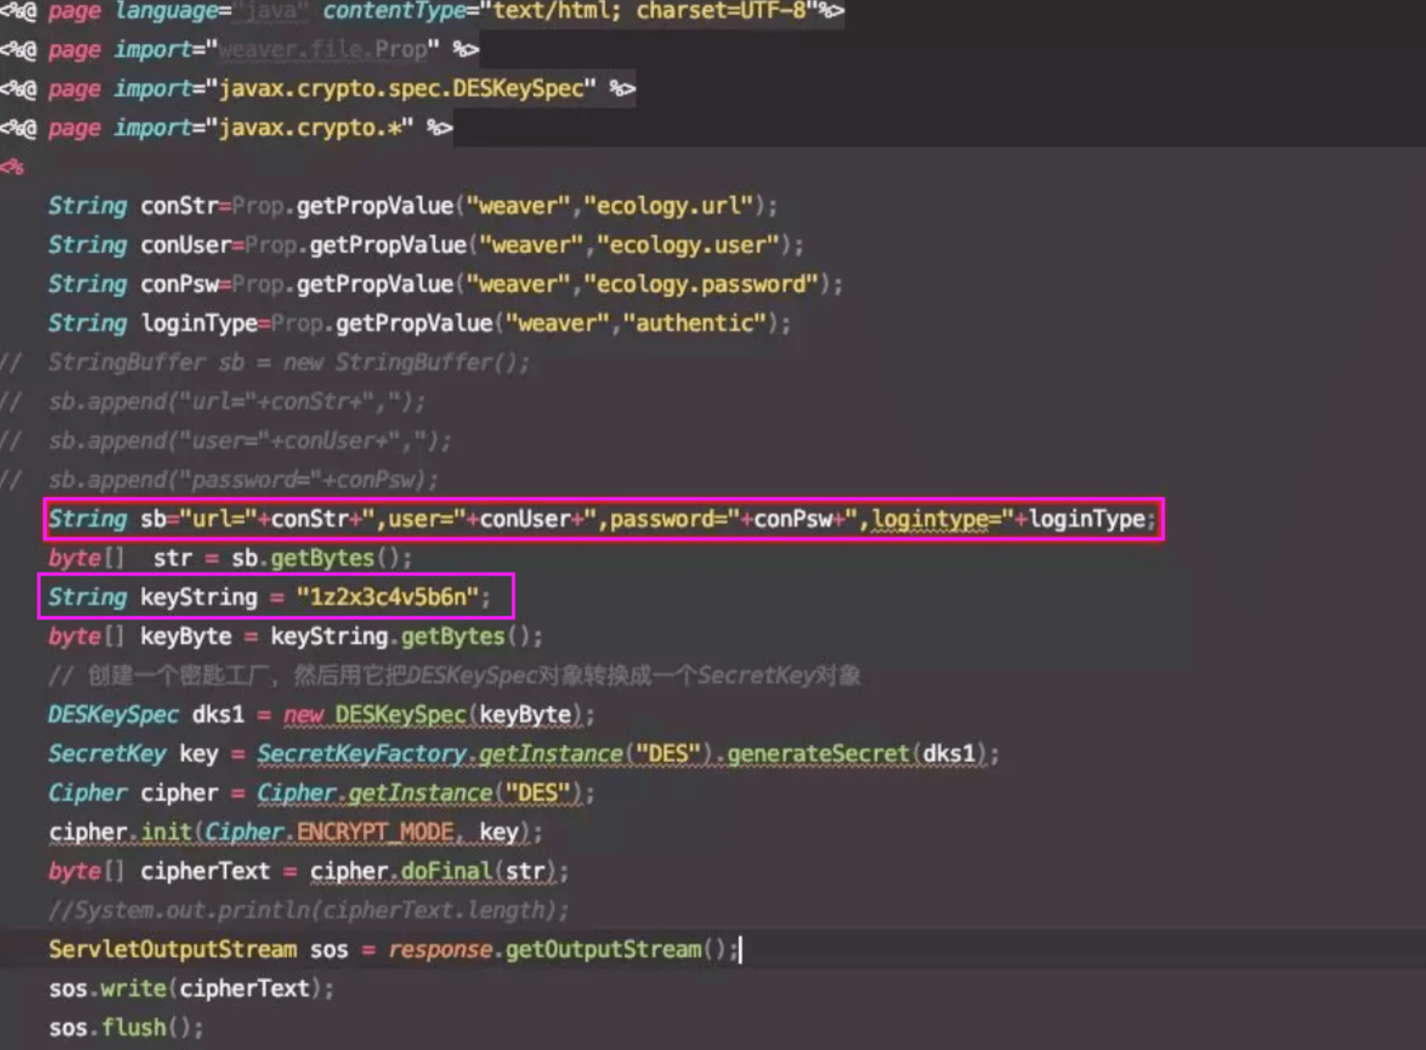The width and height of the screenshot is (1426, 1050).
Task: Click the commented System.out.println line
Action: coord(309,911)
